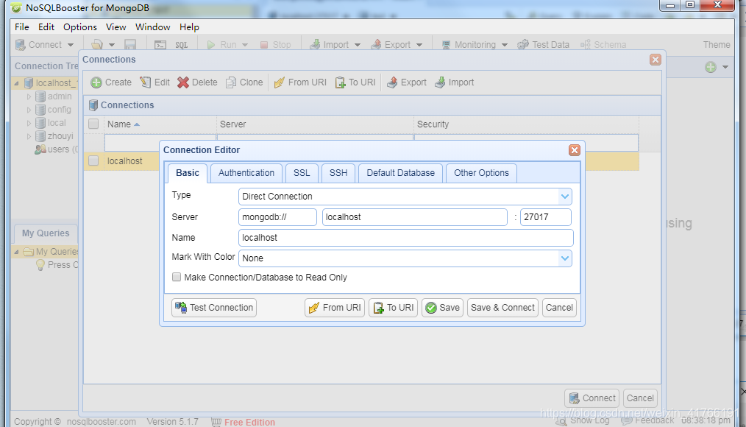Select the local database in tree
The height and width of the screenshot is (427, 746).
click(x=57, y=123)
